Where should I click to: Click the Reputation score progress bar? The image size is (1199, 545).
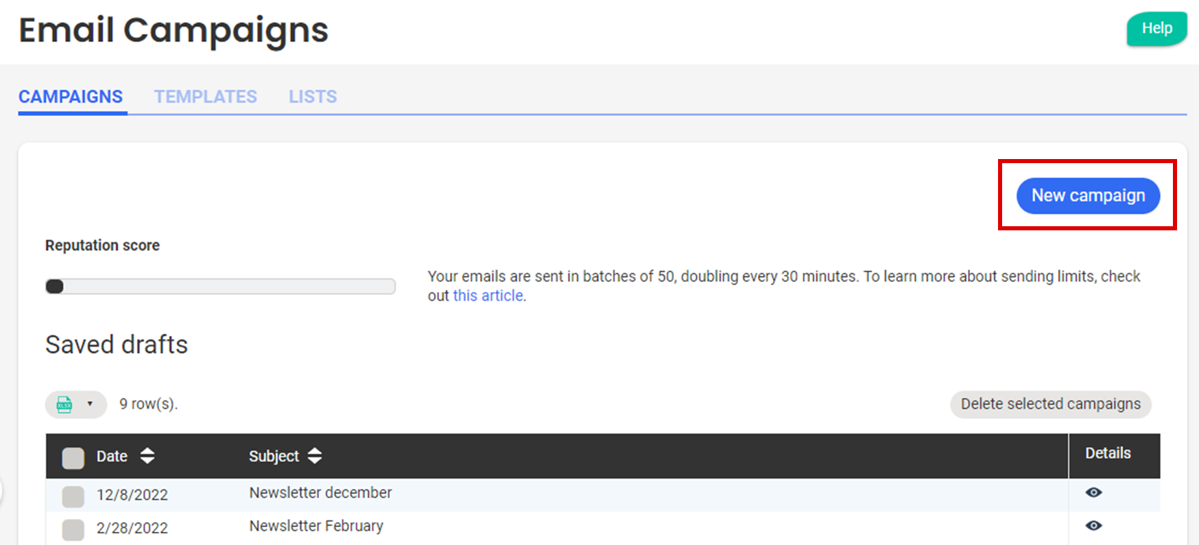click(x=220, y=287)
